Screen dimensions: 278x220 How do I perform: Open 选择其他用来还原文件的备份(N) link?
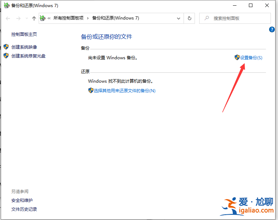(x=125, y=91)
